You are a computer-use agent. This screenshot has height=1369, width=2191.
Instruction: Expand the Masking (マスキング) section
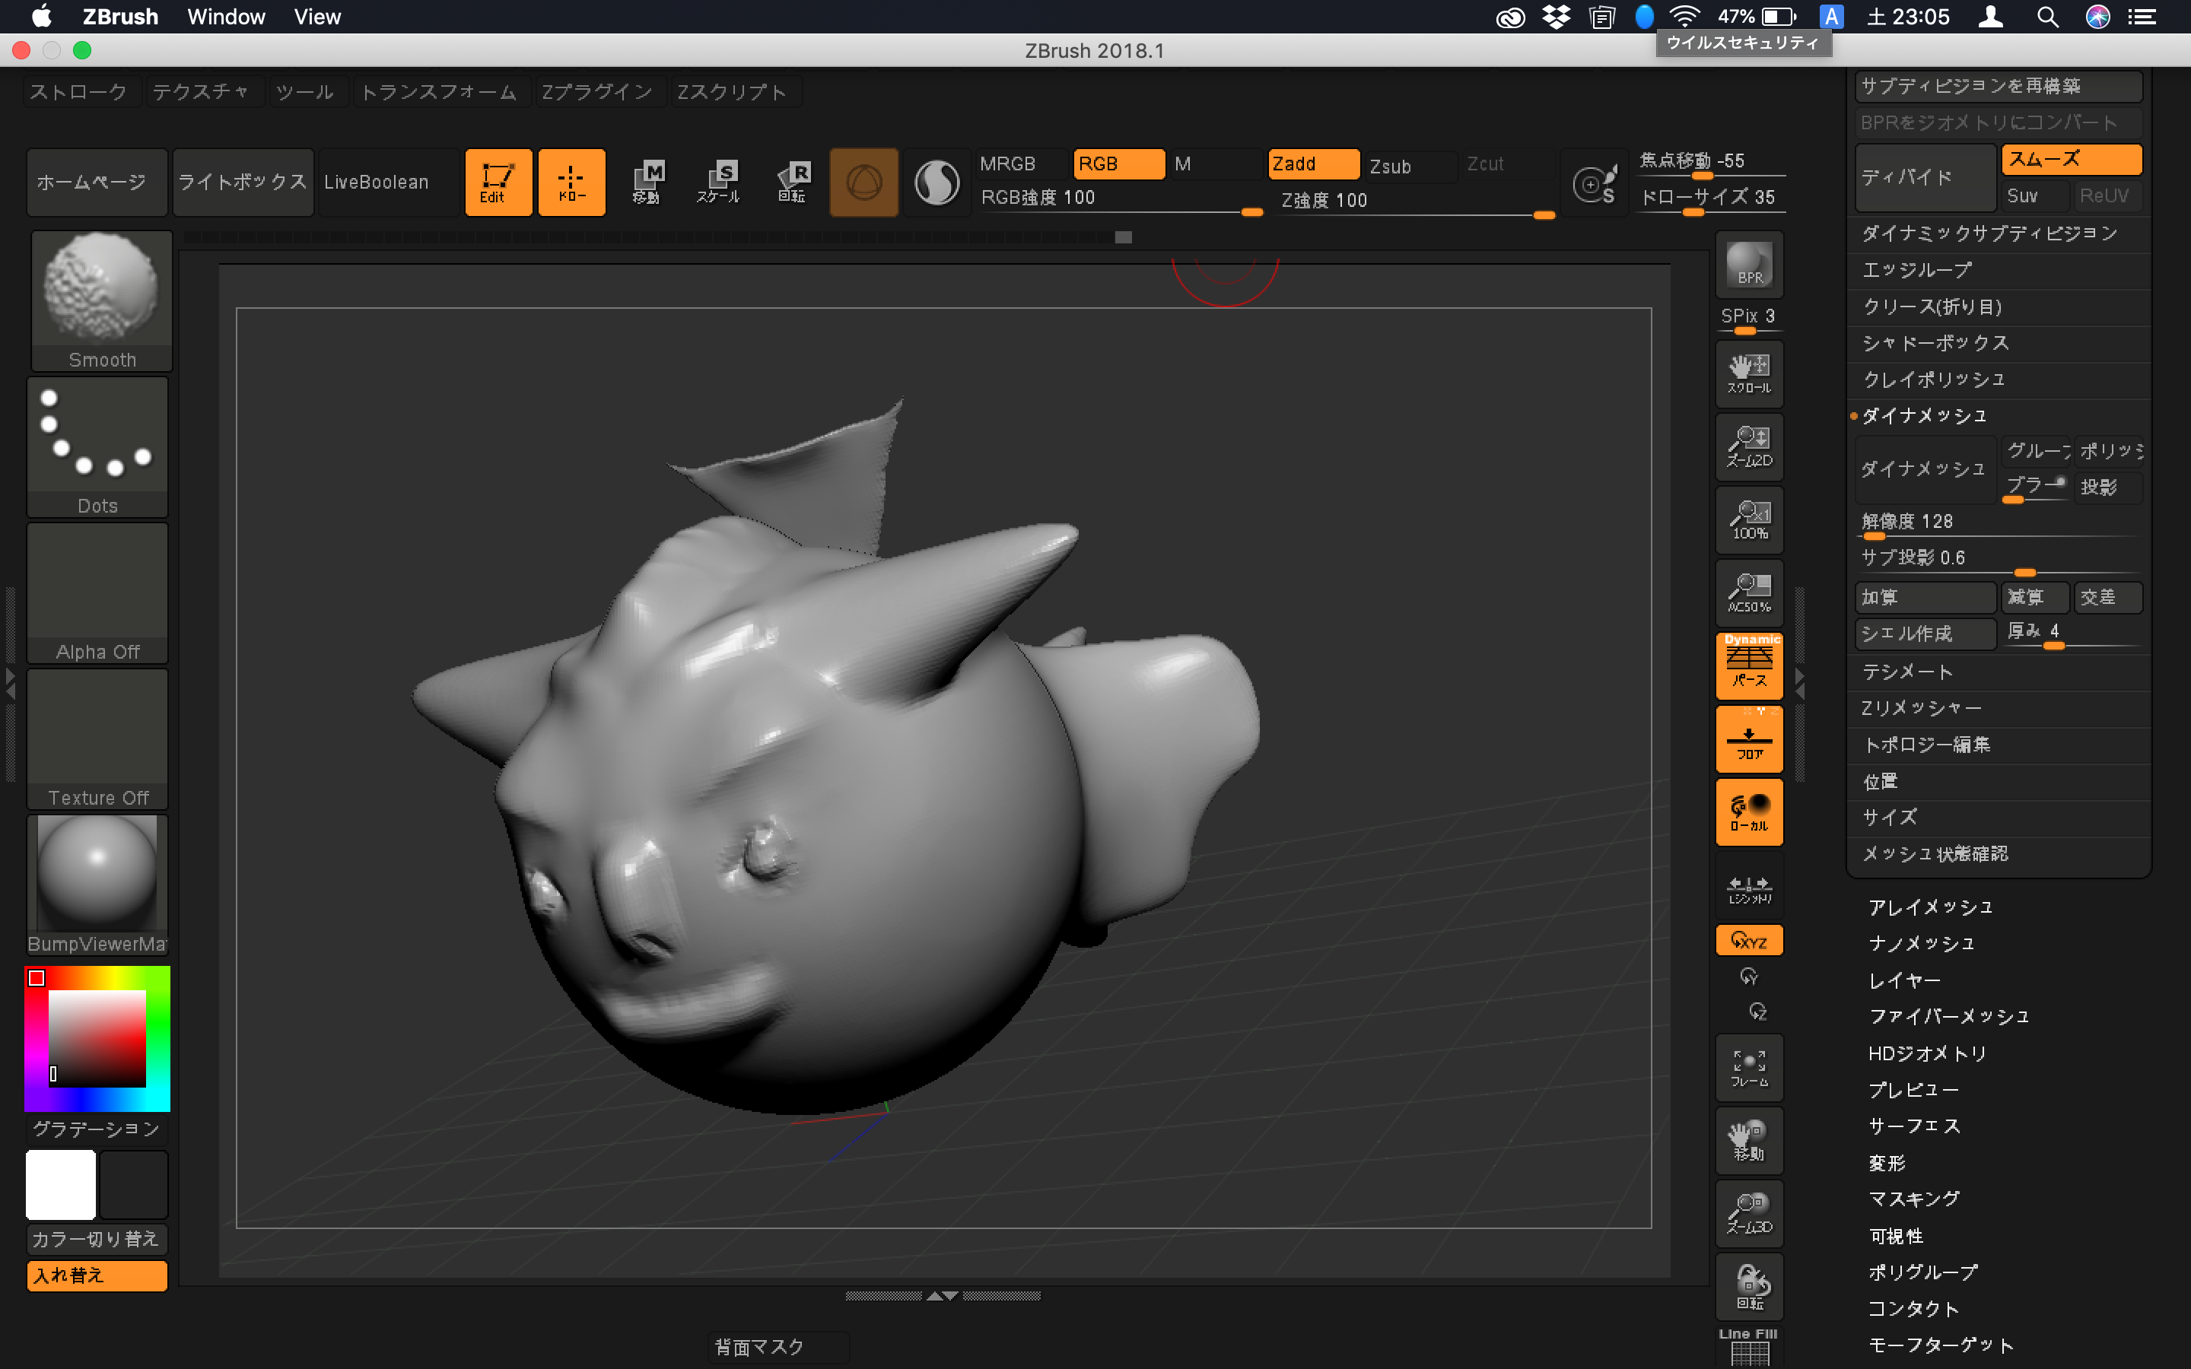[1914, 1199]
